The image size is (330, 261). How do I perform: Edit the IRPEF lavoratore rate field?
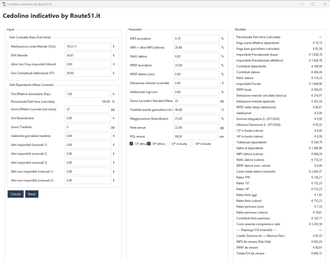[196, 65]
